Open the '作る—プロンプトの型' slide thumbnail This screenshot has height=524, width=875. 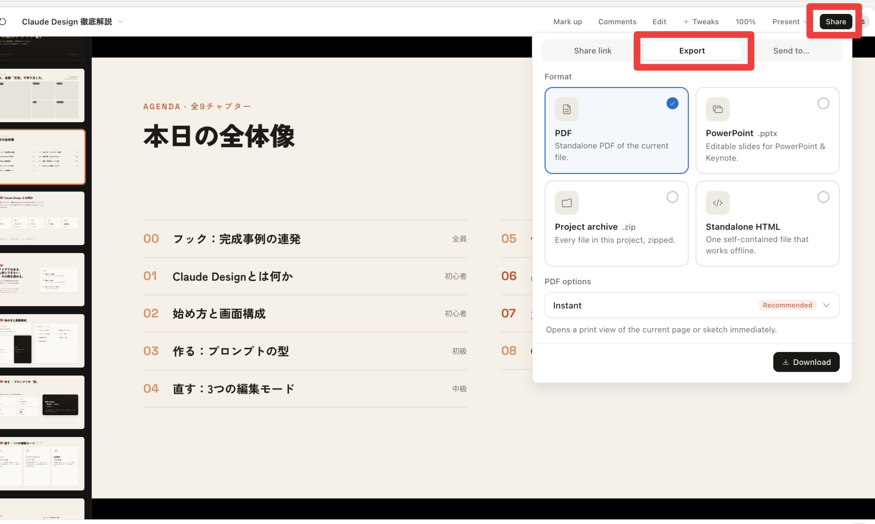[x=42, y=402]
